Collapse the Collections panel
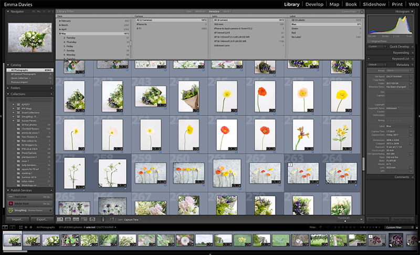Image resolution: width=420 pixels, height=255 pixels. (8, 94)
